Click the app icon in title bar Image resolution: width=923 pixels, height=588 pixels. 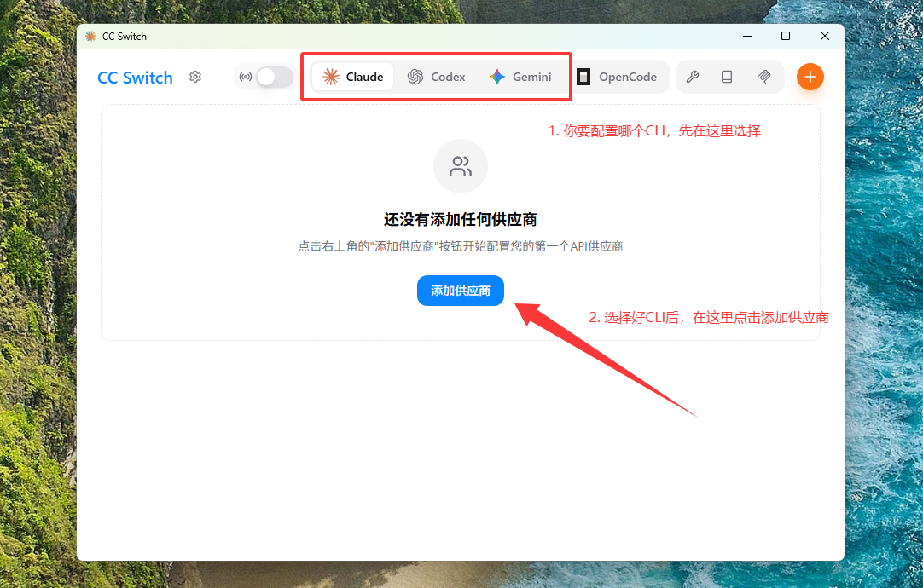tap(91, 36)
